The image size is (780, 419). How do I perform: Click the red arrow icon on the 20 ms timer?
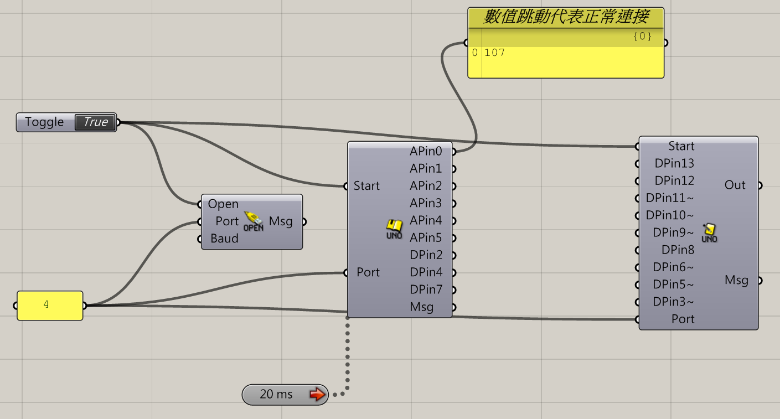pyautogui.click(x=317, y=395)
